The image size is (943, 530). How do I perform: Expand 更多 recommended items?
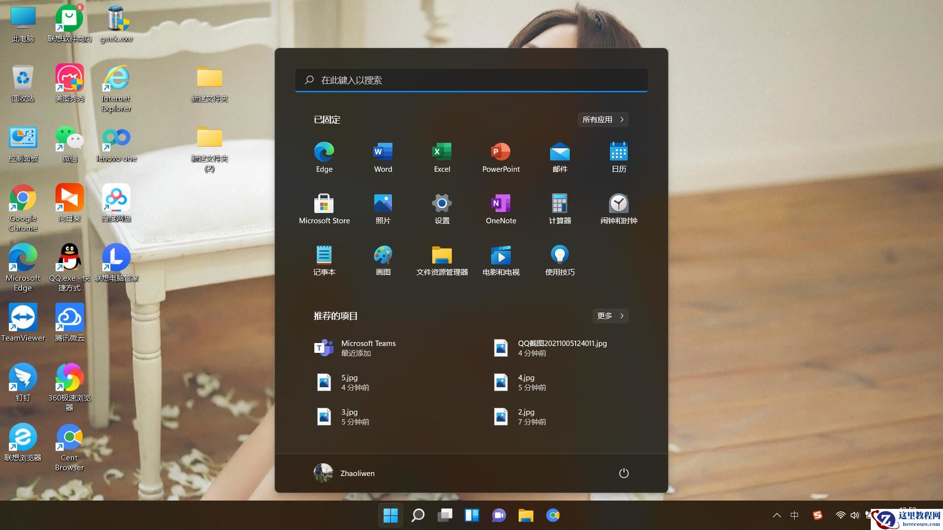(610, 316)
